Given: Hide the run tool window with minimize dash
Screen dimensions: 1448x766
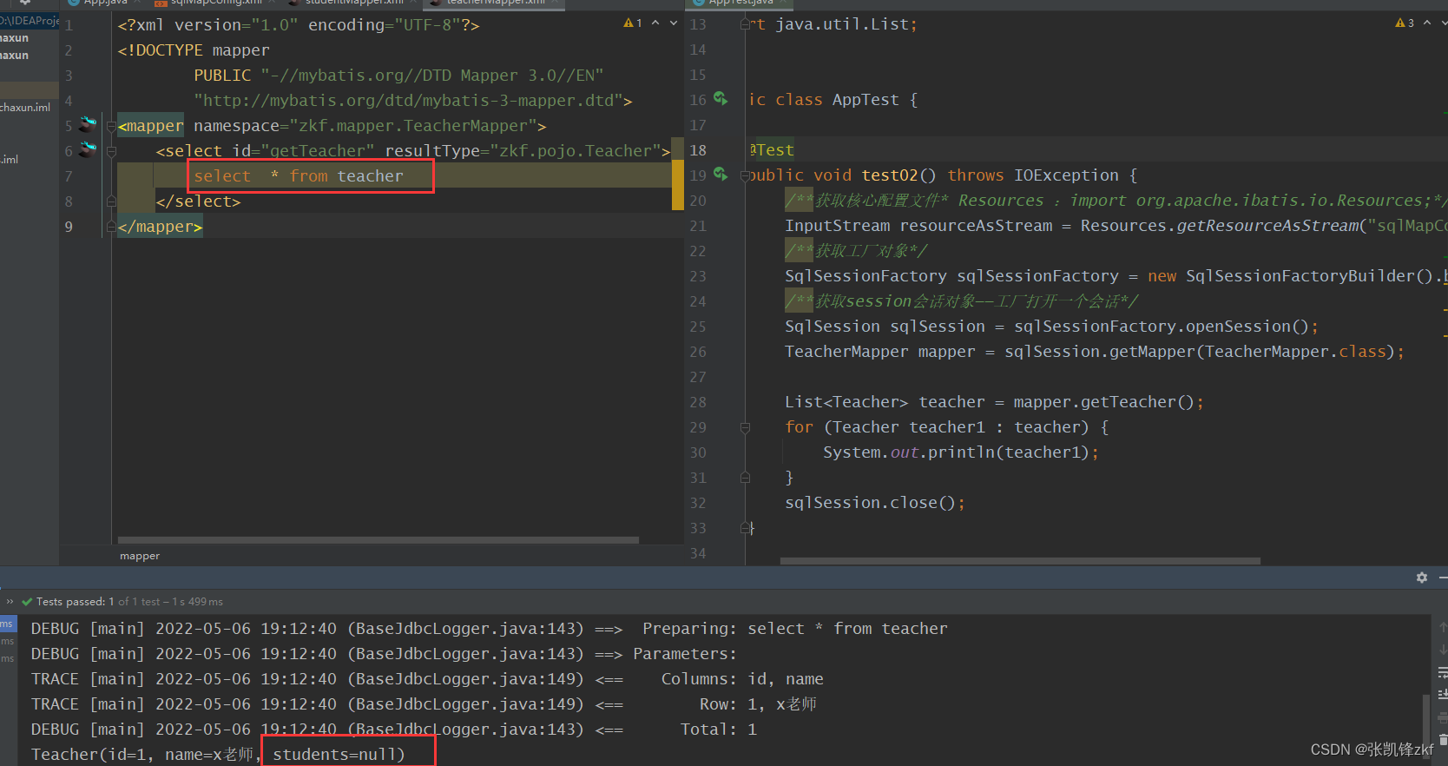Looking at the screenshot, I should (x=1443, y=578).
